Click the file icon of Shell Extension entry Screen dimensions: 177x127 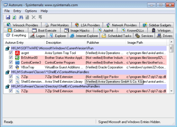[17, 82]
